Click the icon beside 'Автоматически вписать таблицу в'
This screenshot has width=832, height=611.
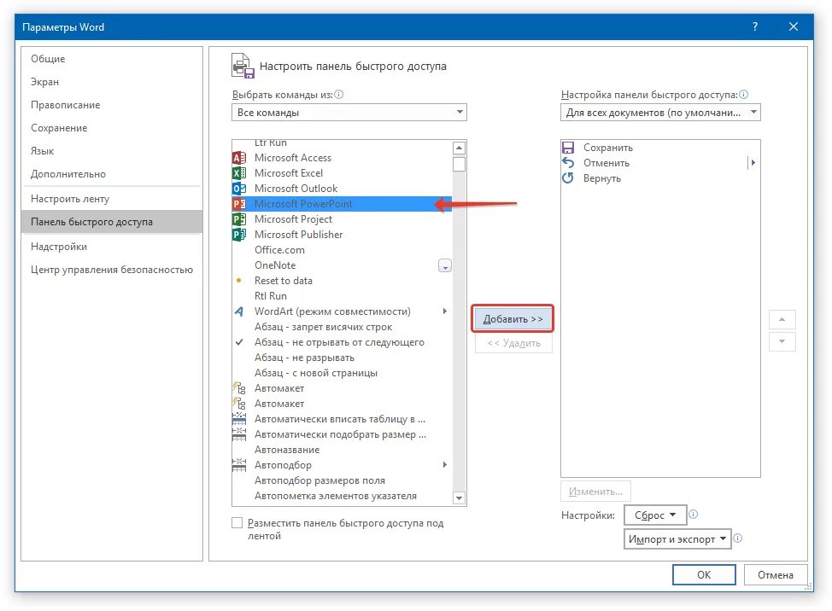click(239, 419)
